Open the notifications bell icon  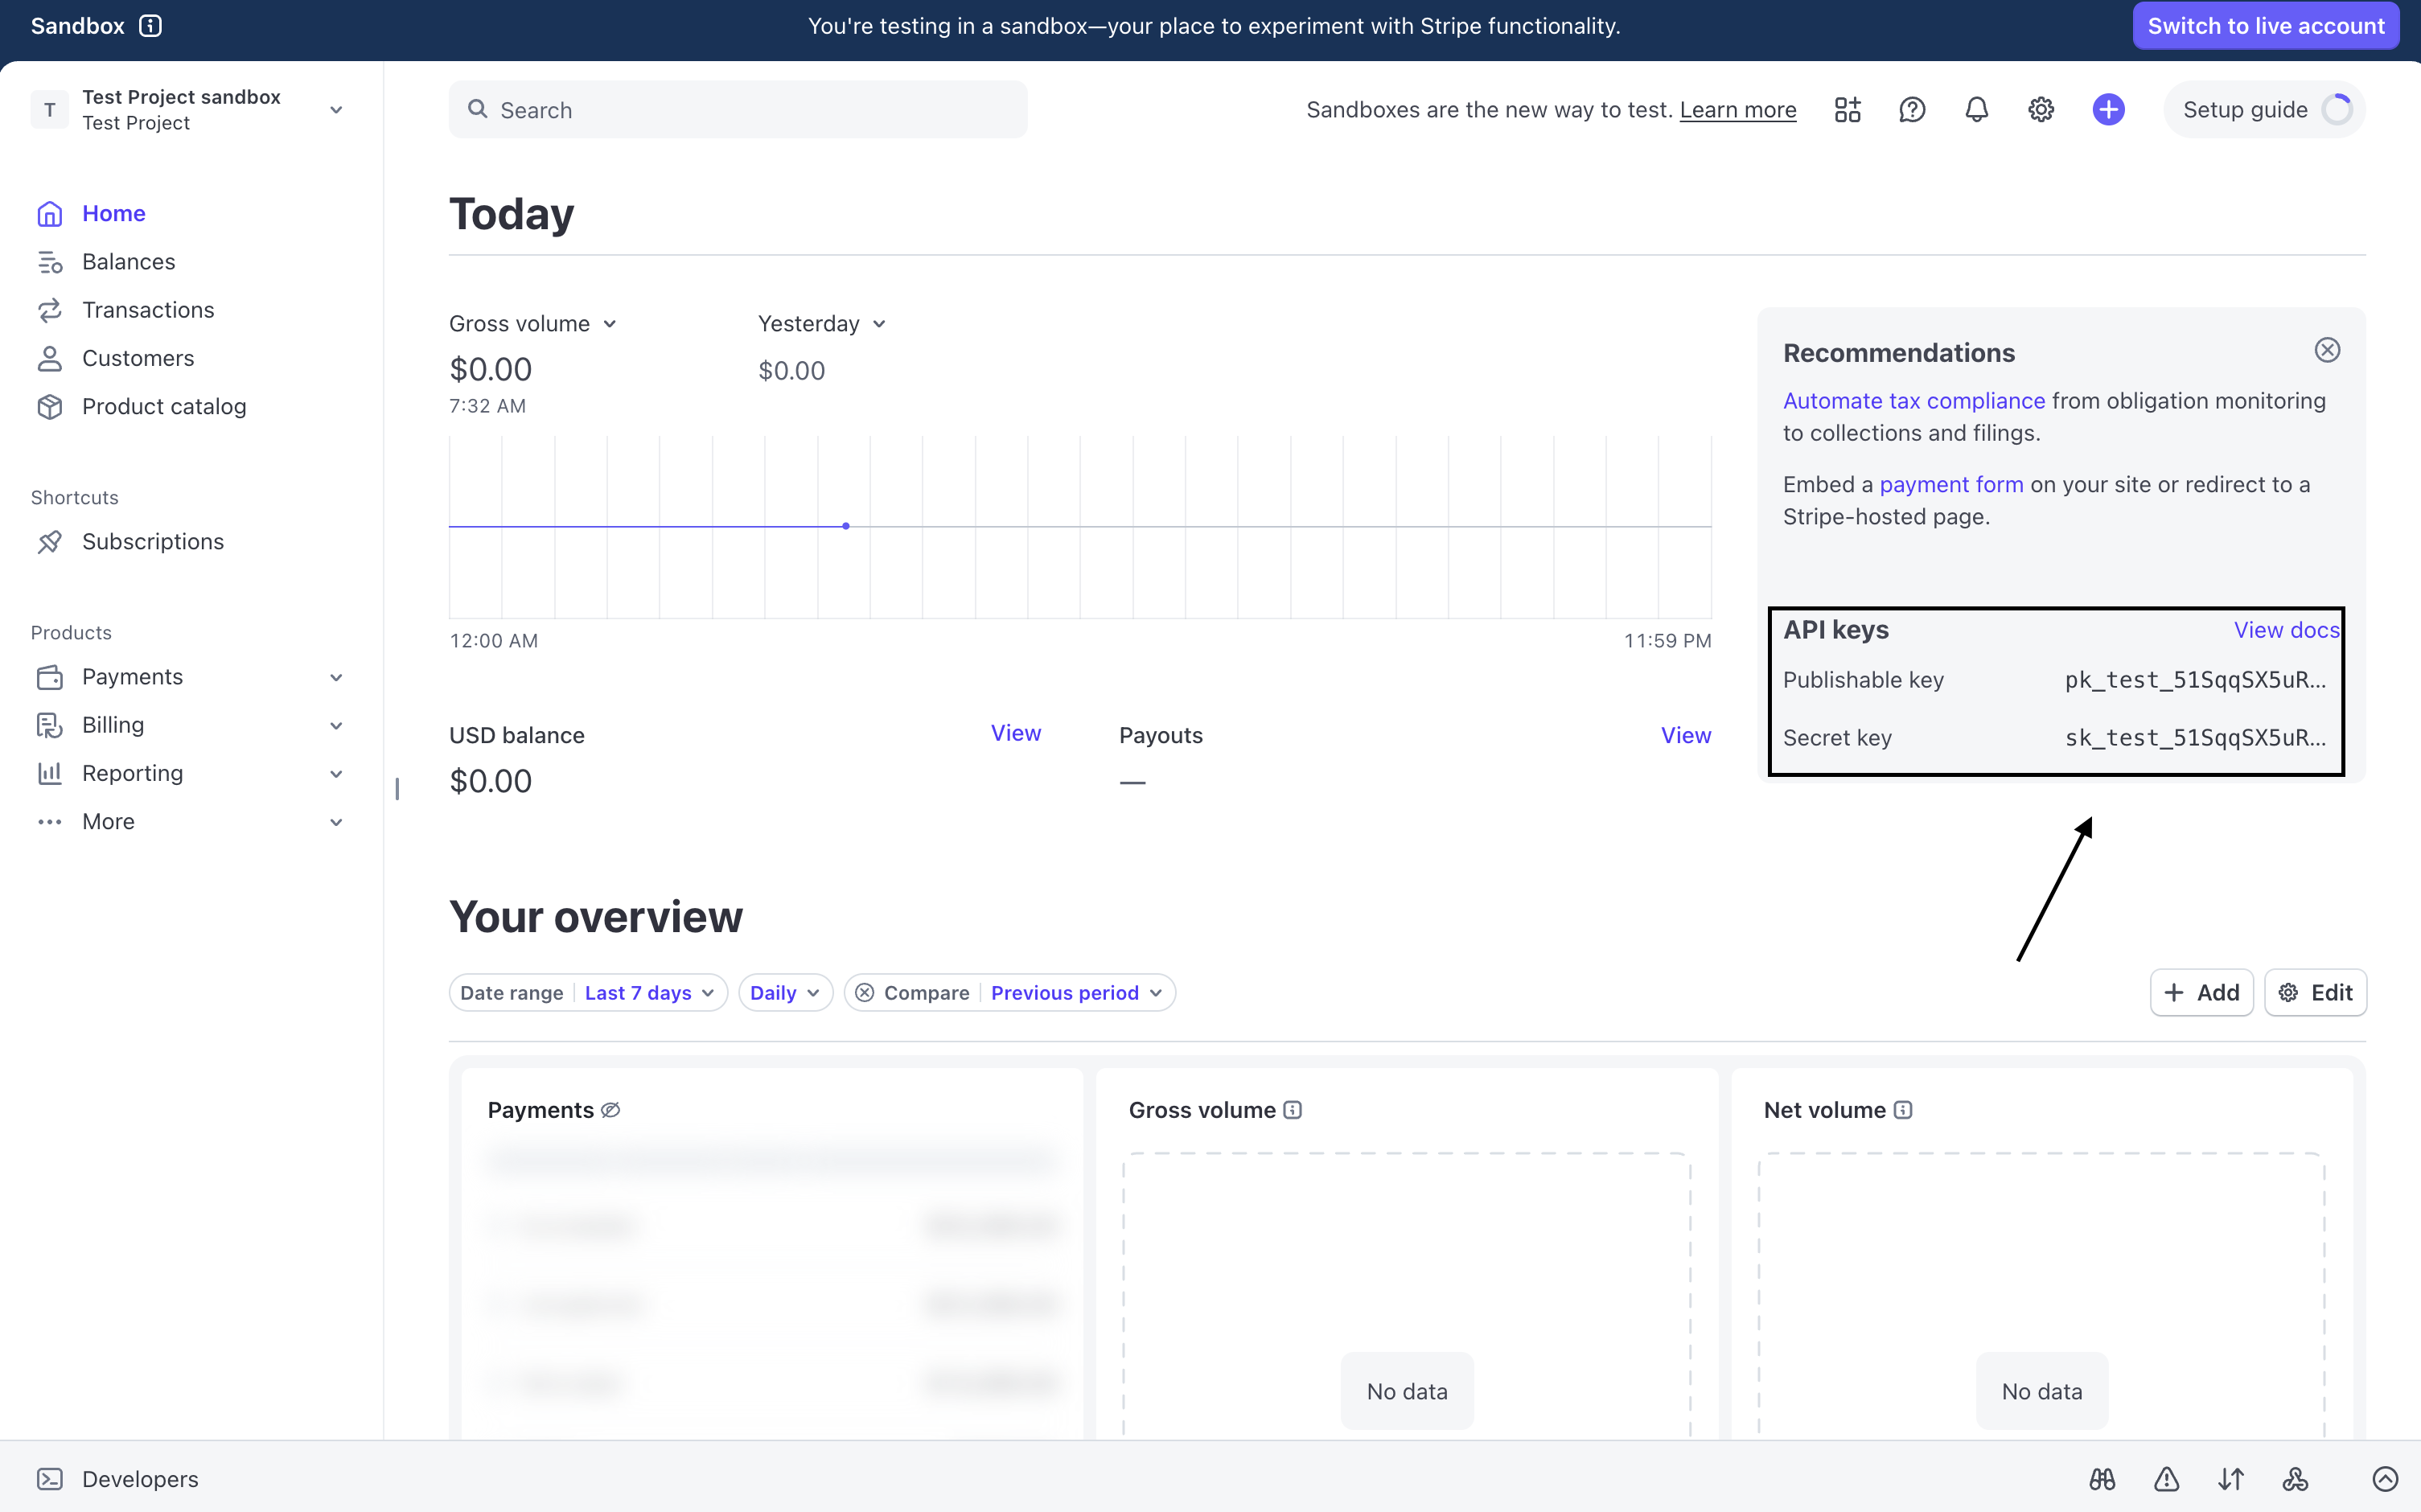pos(1976,110)
